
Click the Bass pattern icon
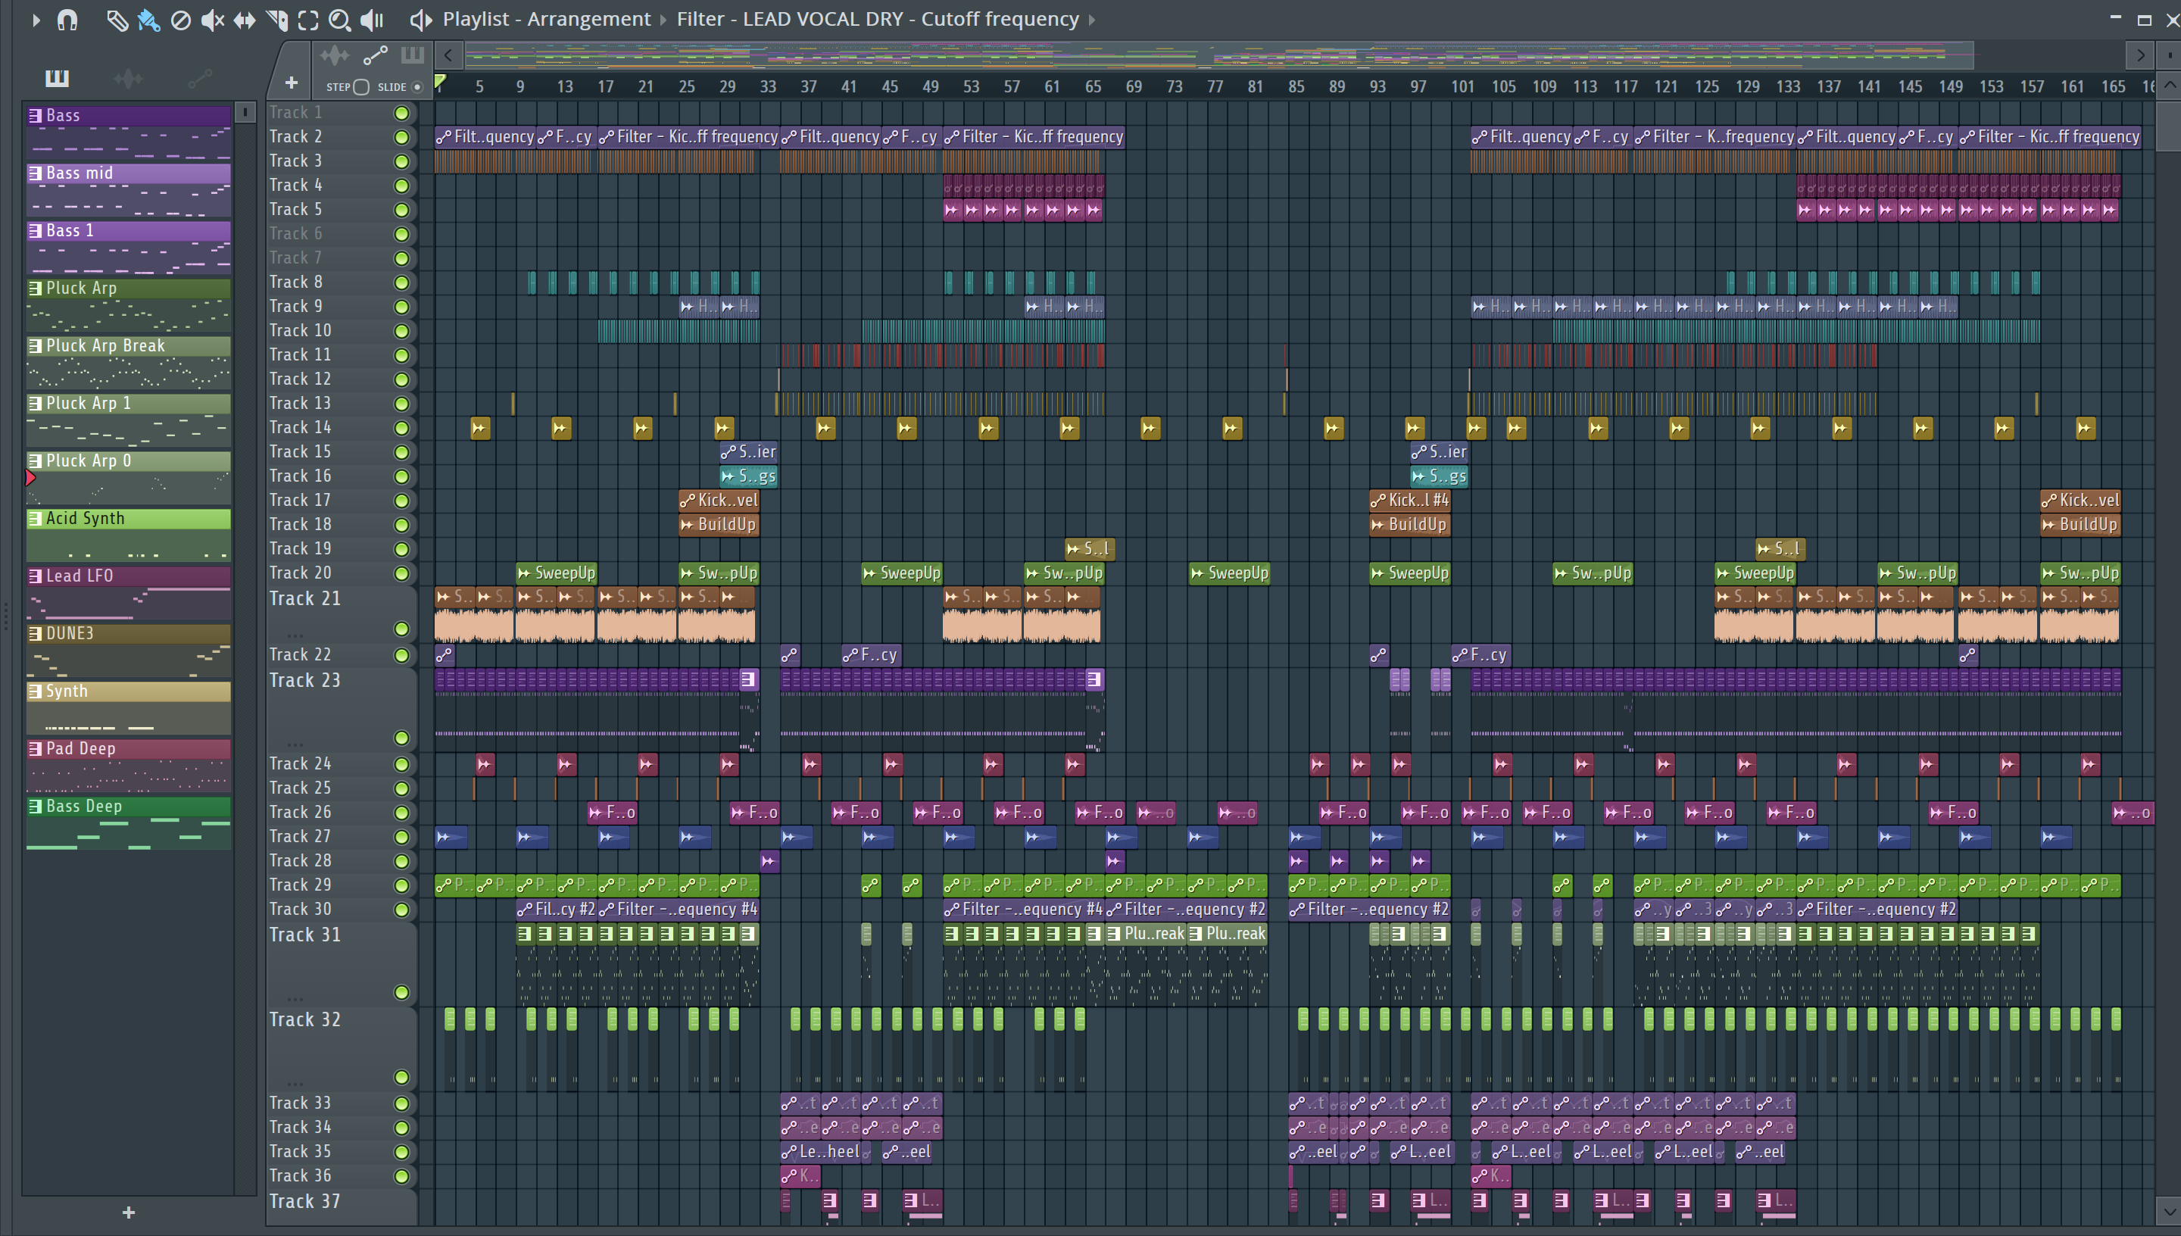[36, 115]
